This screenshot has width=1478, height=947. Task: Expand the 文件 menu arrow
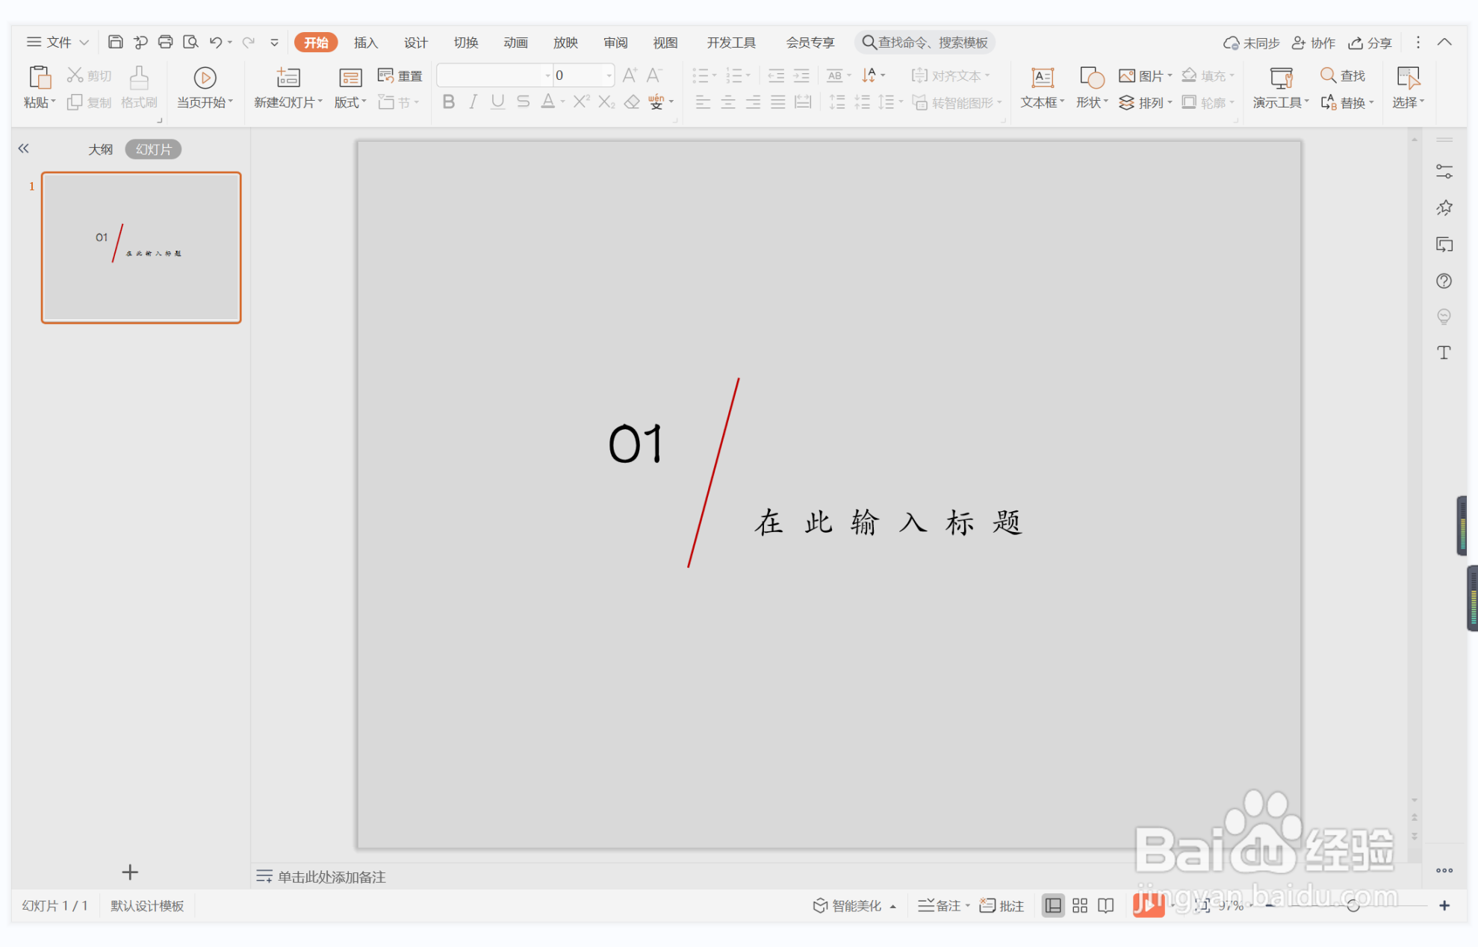(84, 43)
